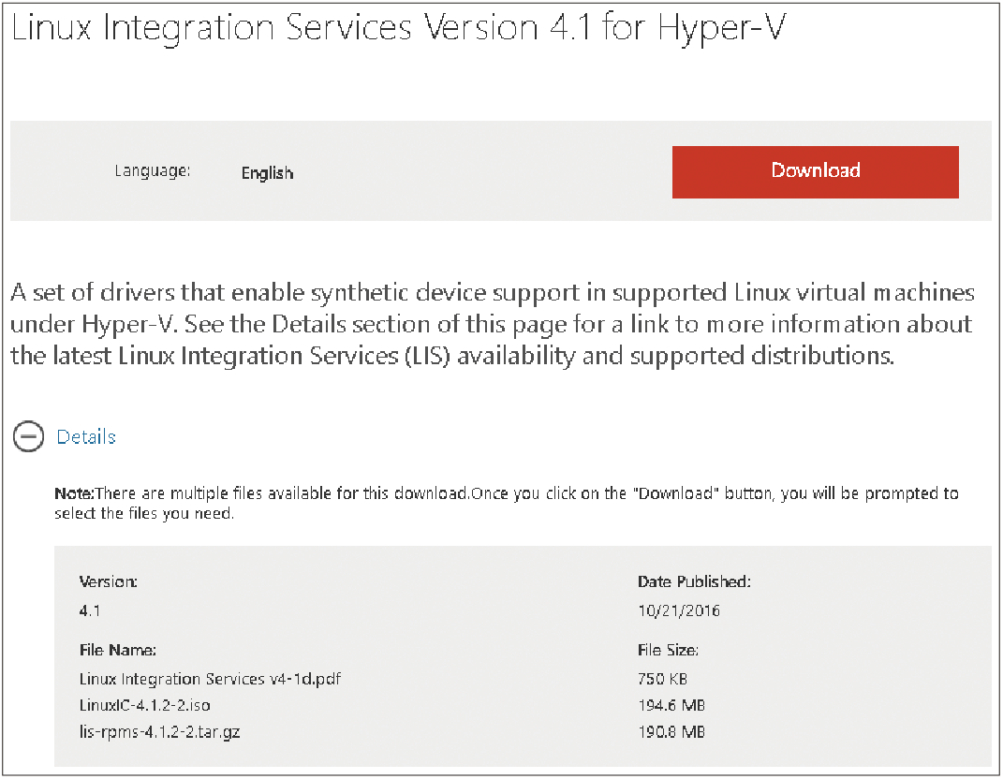Click file name lis-rpms-4.1.2-2.tar.gz

pos(160,731)
